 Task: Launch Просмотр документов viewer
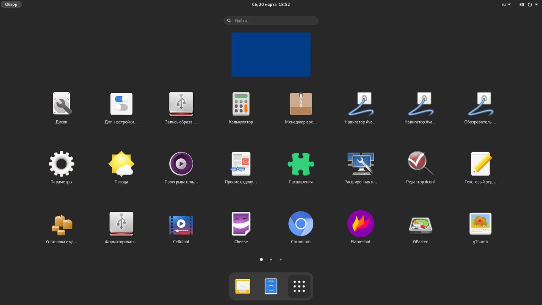pyautogui.click(x=241, y=164)
